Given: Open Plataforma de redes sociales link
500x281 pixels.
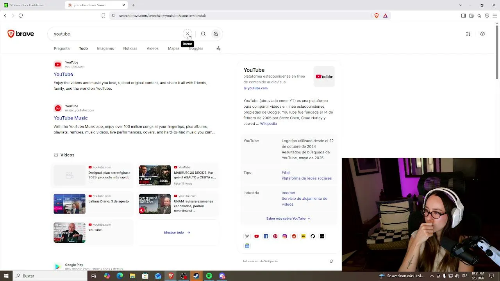Looking at the screenshot, I should pos(307,178).
